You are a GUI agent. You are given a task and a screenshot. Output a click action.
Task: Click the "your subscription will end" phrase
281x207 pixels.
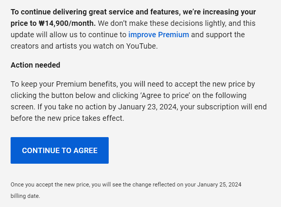(223, 107)
